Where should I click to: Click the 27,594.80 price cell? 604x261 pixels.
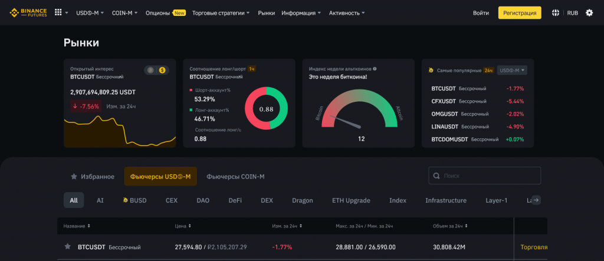pos(188,247)
